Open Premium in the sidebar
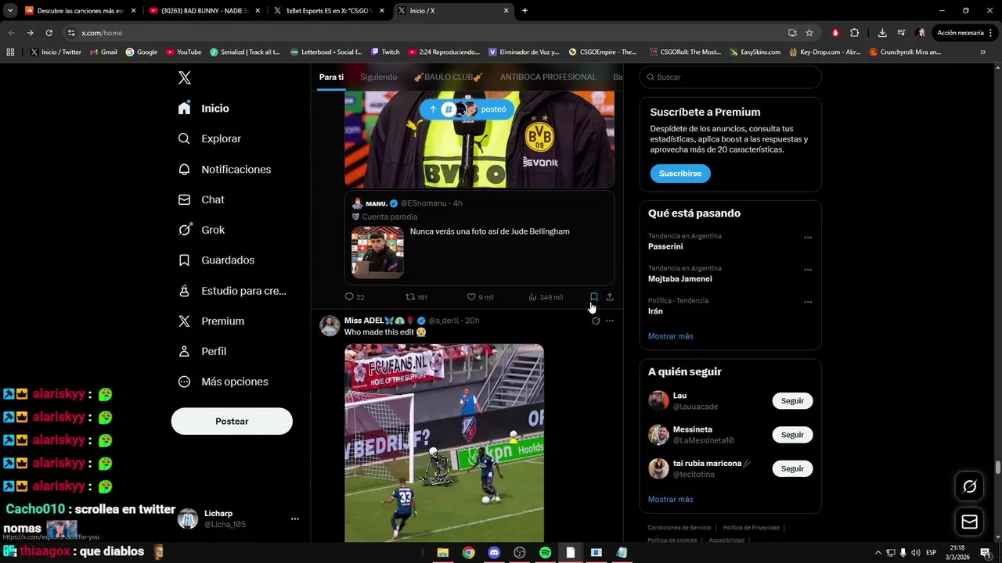This screenshot has height=563, width=1002. pyautogui.click(x=211, y=321)
